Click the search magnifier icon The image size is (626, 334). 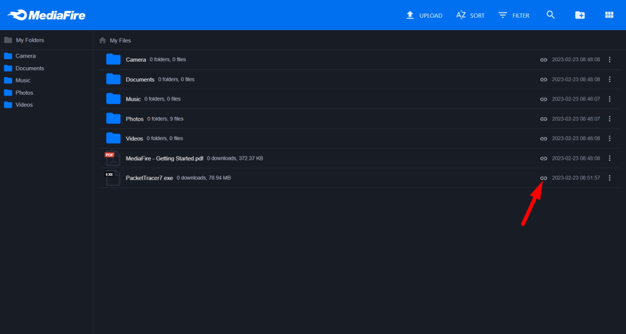tap(551, 15)
